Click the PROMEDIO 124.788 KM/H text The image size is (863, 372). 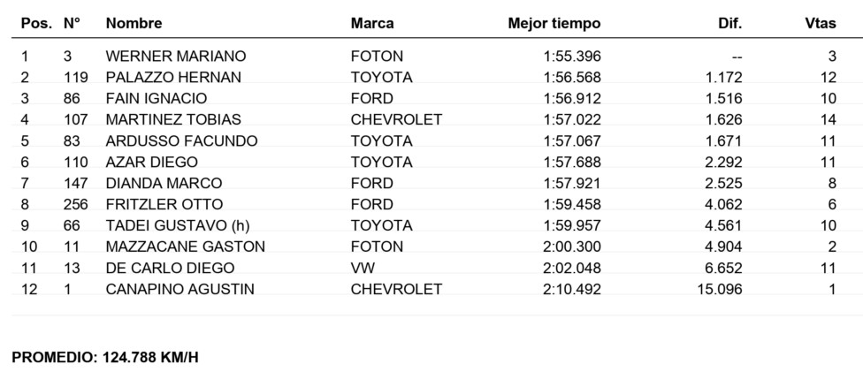(x=105, y=358)
